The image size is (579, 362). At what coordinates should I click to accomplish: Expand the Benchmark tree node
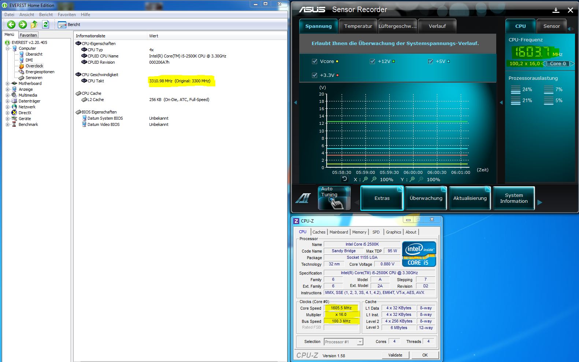(8, 124)
